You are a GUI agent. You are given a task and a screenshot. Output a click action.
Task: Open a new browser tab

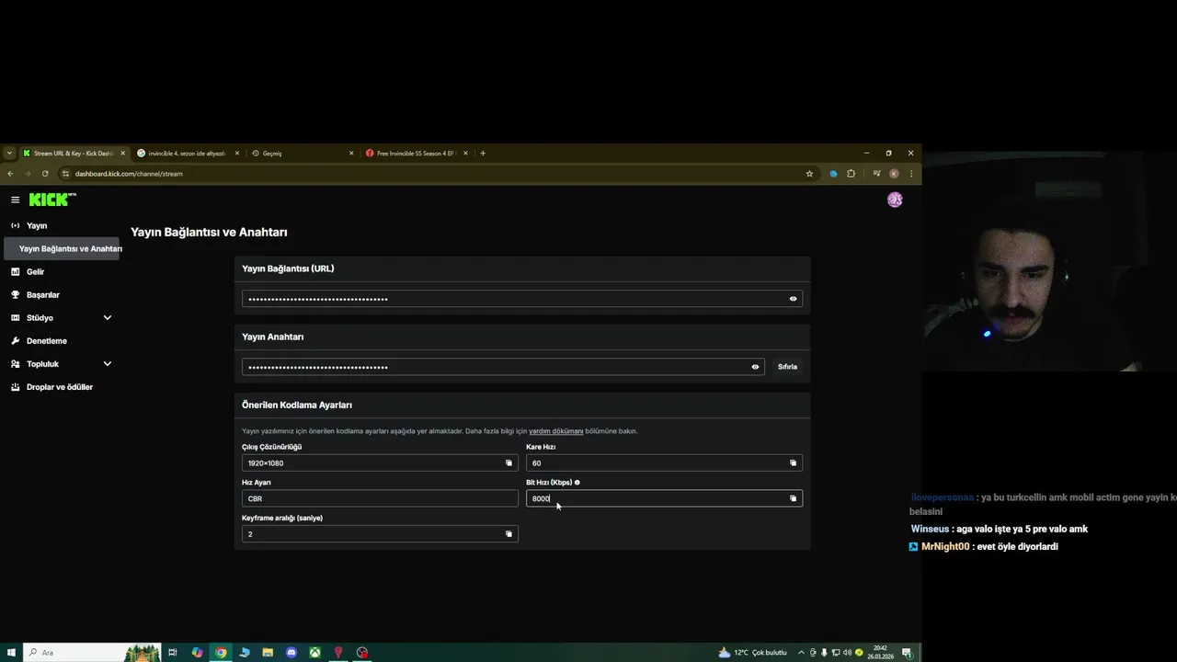tap(483, 154)
